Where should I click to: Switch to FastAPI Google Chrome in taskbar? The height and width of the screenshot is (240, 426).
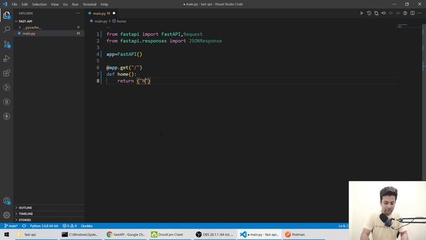pyautogui.click(x=126, y=234)
